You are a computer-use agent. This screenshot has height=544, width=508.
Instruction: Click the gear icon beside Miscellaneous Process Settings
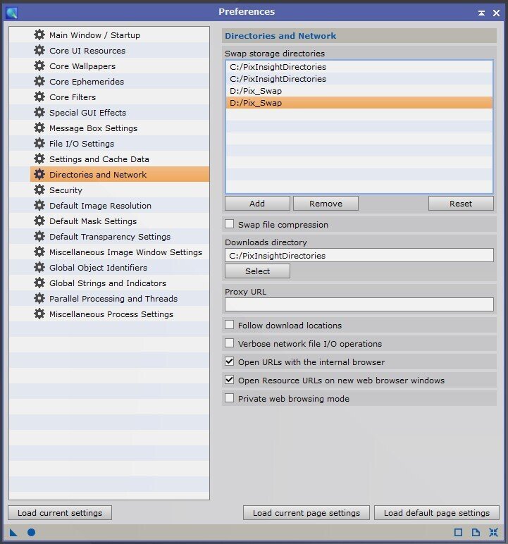(39, 314)
